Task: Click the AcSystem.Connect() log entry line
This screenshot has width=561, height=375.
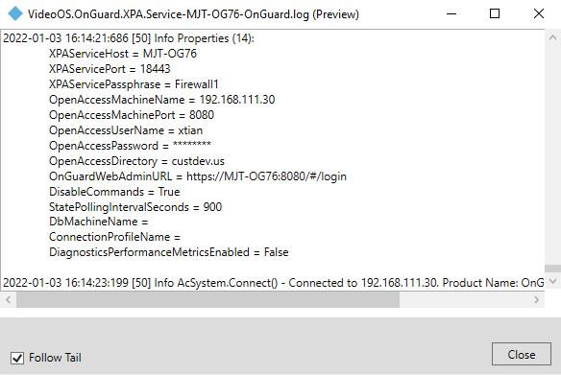Action: [x=274, y=283]
